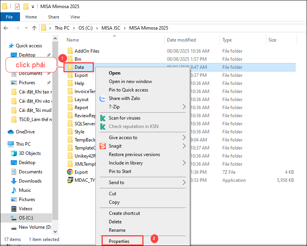307x246 pixels.
Task: Click the New Volume (D:) drive icon
Action: point(14,228)
